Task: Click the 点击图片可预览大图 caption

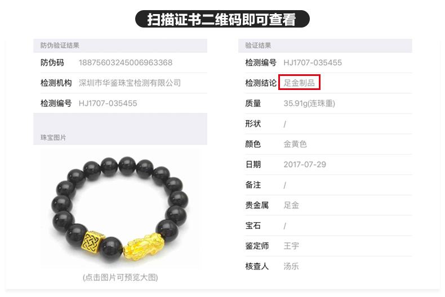Action: point(121,277)
